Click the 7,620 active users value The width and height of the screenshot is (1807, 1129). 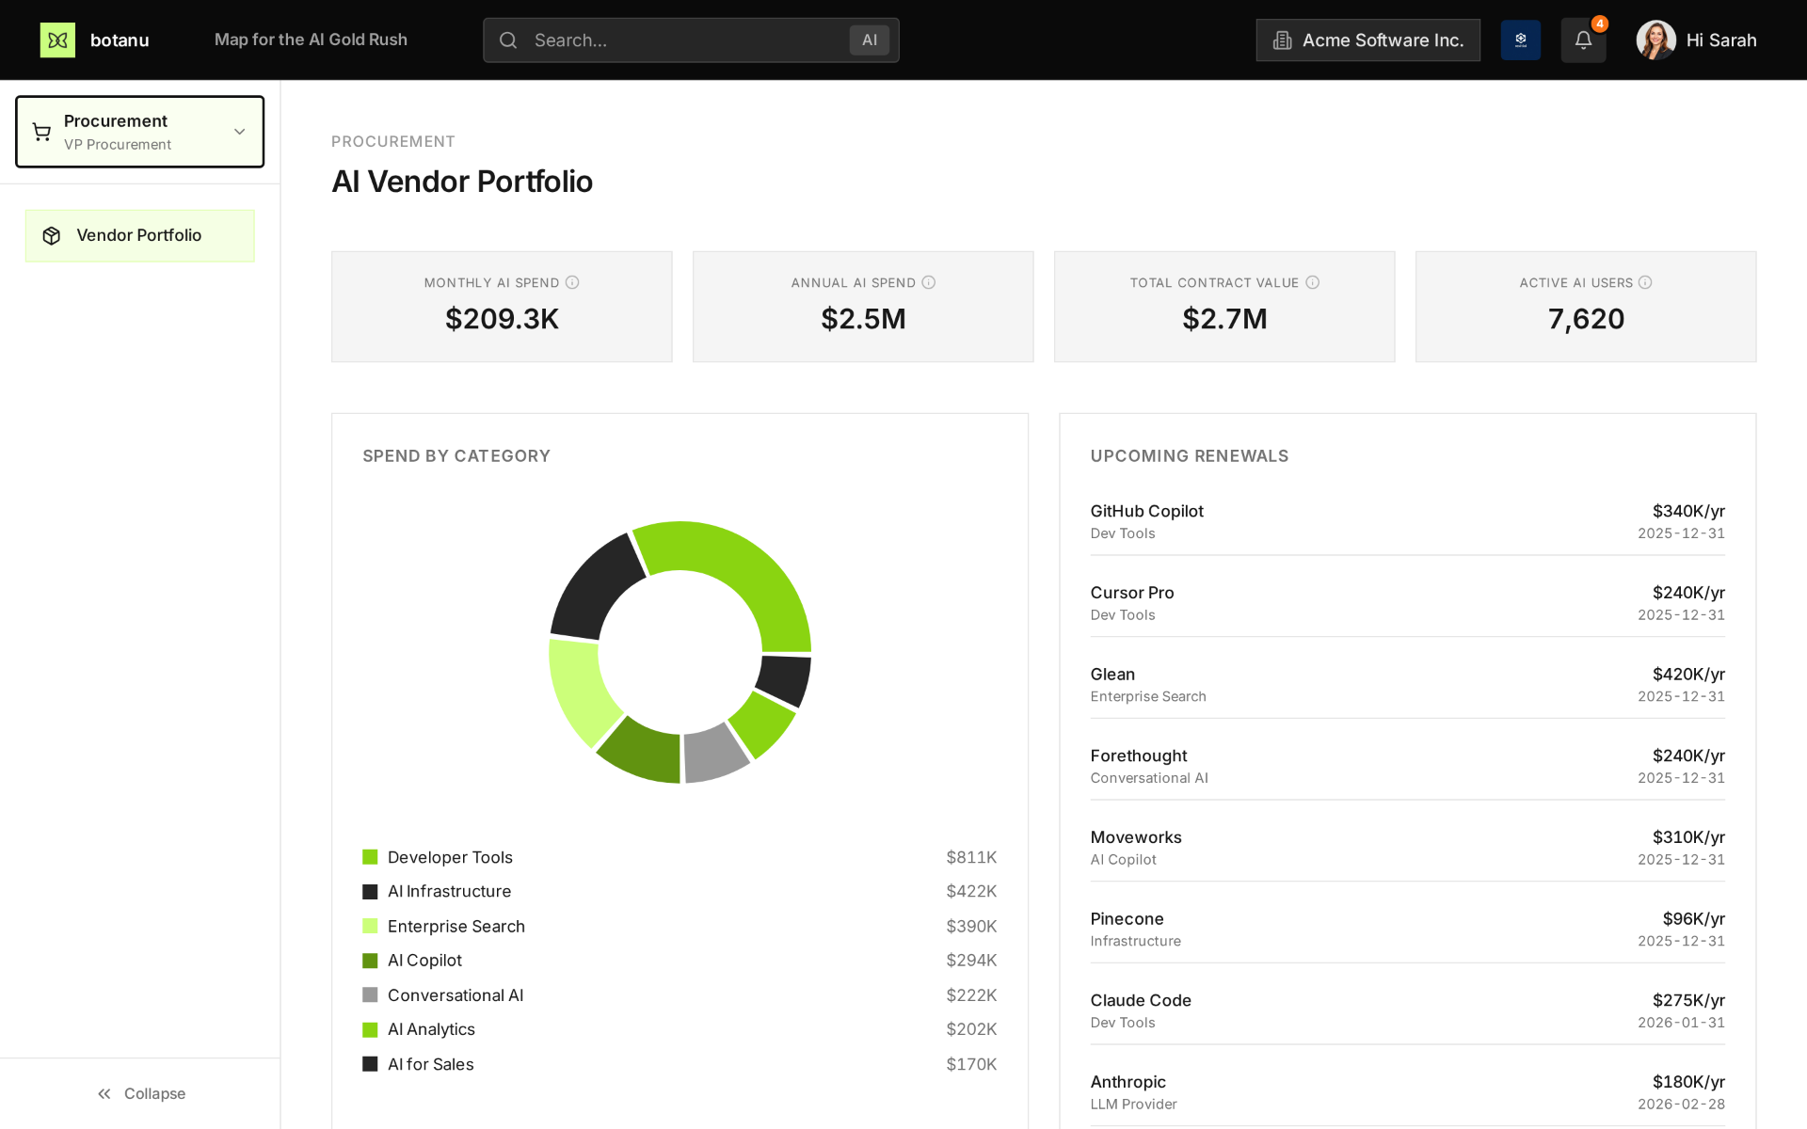[x=1586, y=319]
